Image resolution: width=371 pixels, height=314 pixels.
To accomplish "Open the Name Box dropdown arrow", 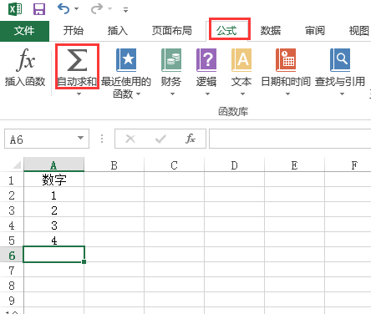I will click(x=80, y=138).
